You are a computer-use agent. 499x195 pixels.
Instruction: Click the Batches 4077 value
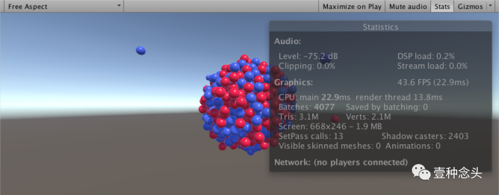coord(307,107)
